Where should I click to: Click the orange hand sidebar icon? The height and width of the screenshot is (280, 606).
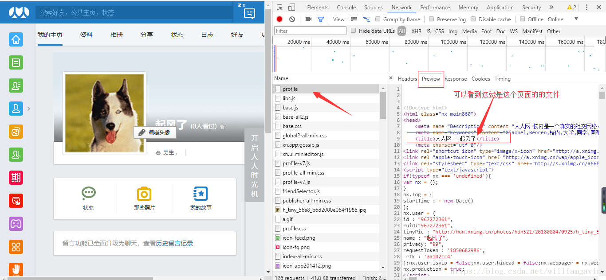click(16, 269)
